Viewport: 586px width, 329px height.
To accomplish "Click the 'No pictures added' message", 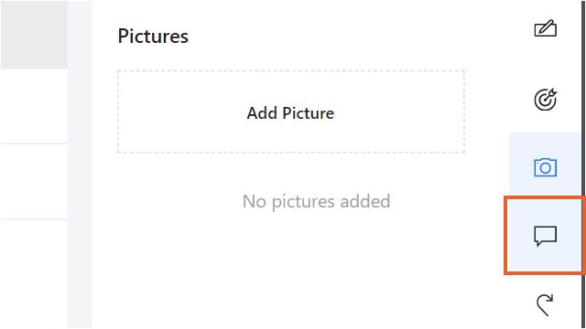I will 316,201.
